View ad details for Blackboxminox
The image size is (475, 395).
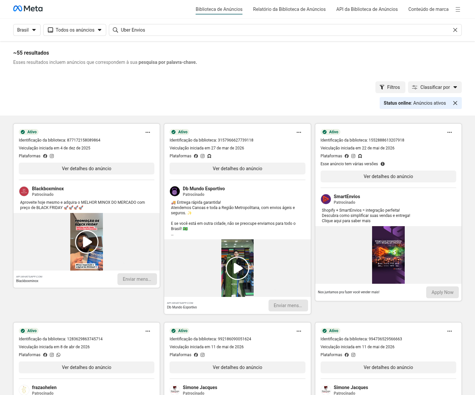[x=86, y=169]
